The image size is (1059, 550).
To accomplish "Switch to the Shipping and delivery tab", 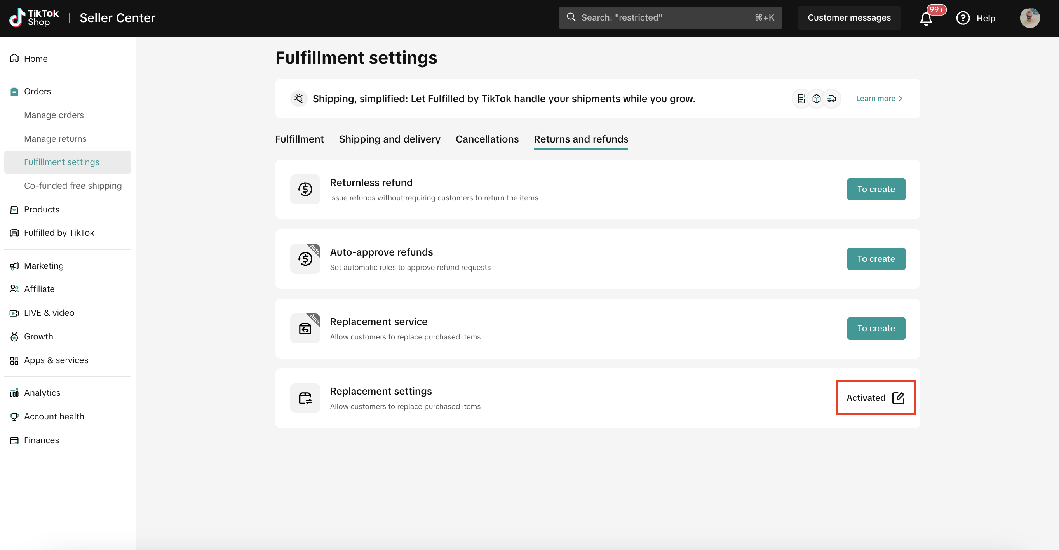I will pos(389,139).
